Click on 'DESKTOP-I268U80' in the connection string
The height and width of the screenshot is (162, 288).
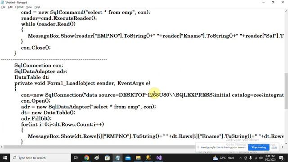[144, 95]
